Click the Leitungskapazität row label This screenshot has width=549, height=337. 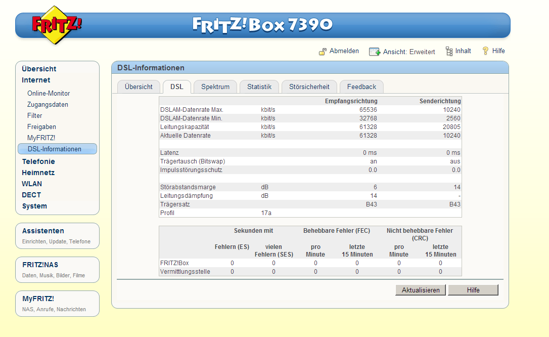pyautogui.click(x=185, y=127)
